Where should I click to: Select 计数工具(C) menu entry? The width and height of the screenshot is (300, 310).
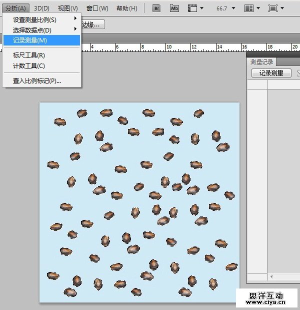tap(41, 66)
